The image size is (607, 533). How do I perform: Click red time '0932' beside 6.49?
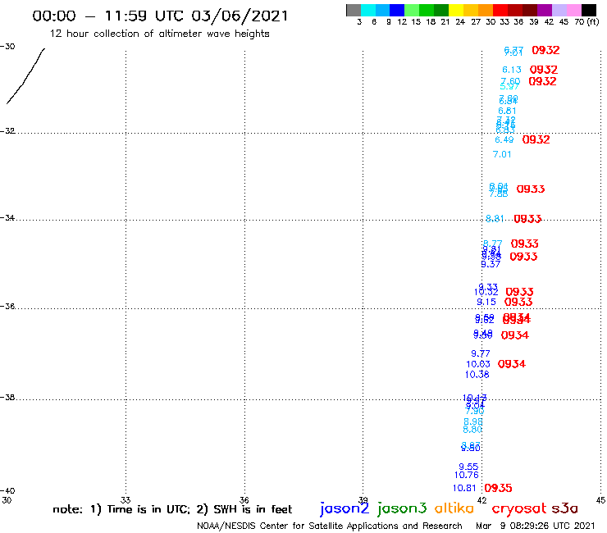tap(536, 139)
